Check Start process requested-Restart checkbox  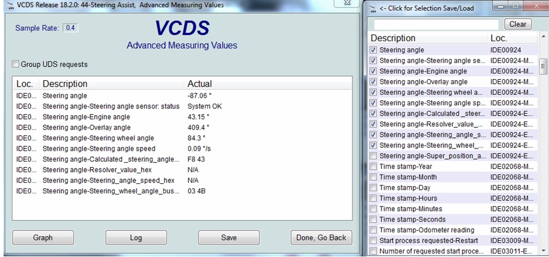(x=373, y=240)
